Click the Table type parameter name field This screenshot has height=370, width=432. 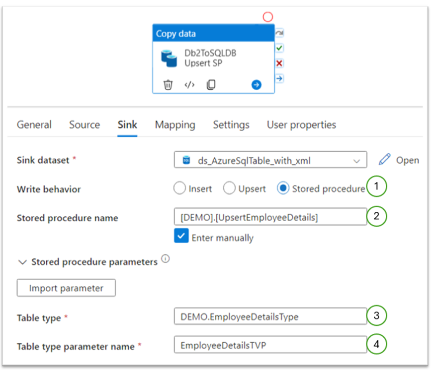click(x=270, y=345)
